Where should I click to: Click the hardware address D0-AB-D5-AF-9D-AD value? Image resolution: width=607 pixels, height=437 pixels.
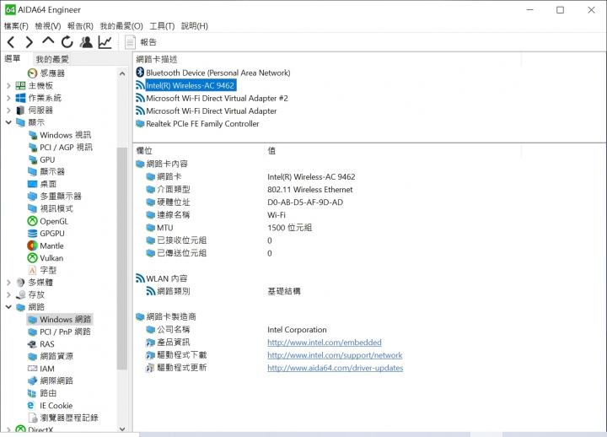[305, 202]
